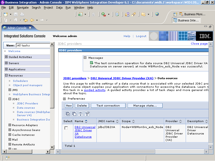
Task: Click the New wizard toolbar icon
Action: [x=6, y=14]
